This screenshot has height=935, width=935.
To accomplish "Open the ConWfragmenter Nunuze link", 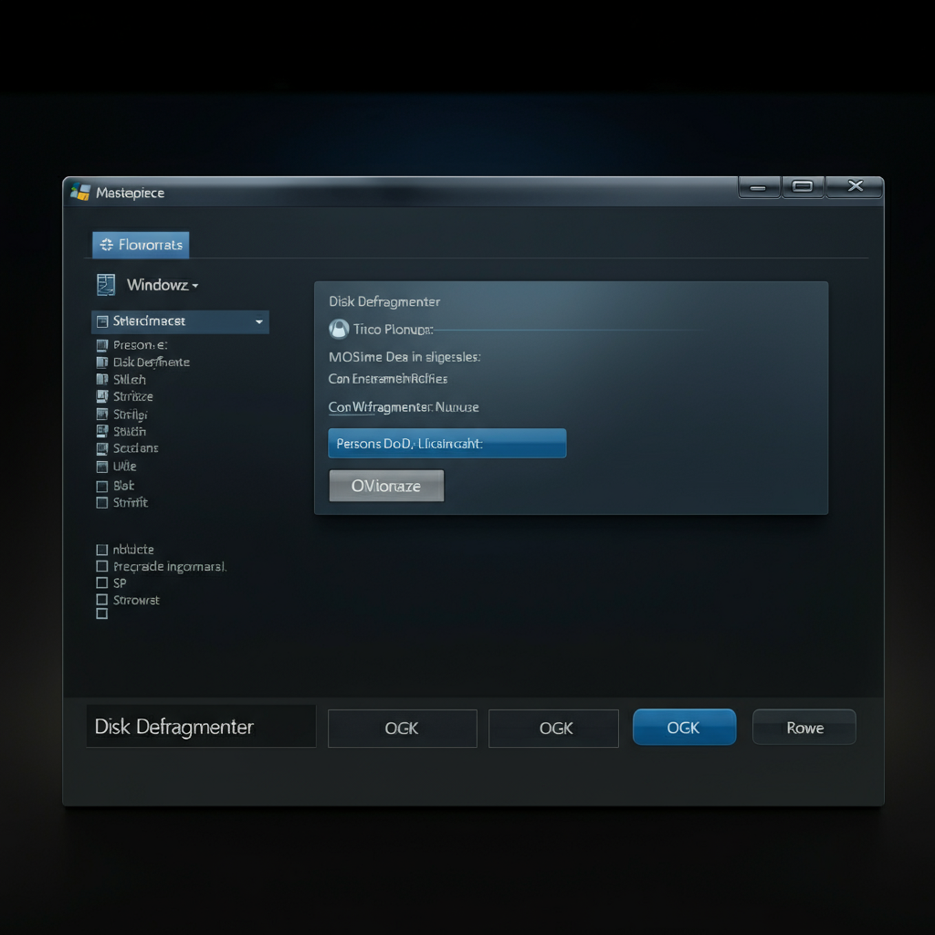I will [x=404, y=407].
